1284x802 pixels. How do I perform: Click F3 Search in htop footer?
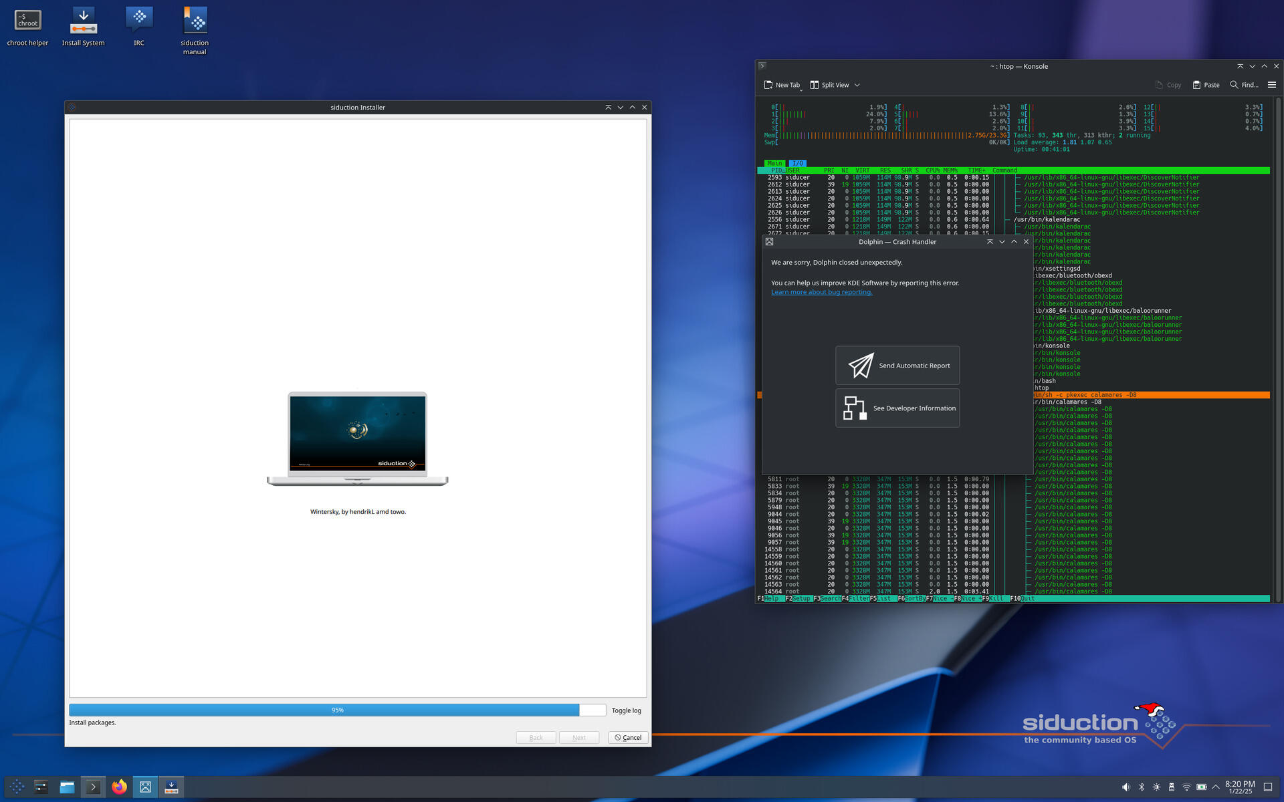click(x=827, y=599)
